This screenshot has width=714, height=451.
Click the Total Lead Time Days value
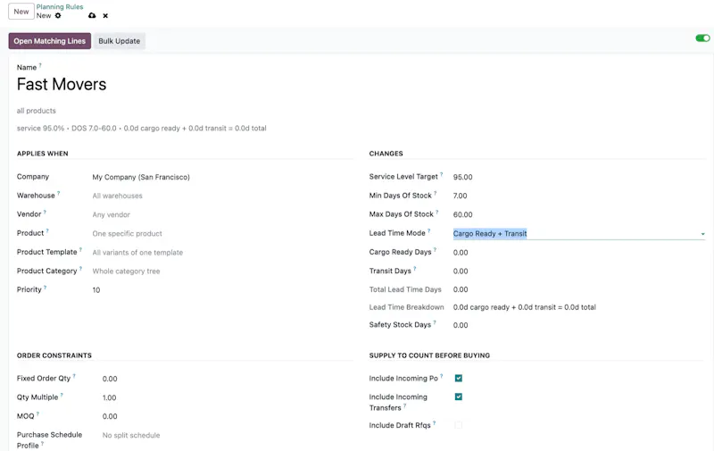pos(461,289)
